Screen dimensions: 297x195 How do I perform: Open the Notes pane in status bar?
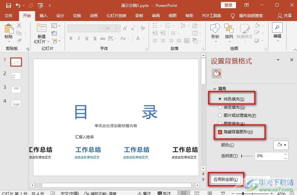[x=144, y=193]
